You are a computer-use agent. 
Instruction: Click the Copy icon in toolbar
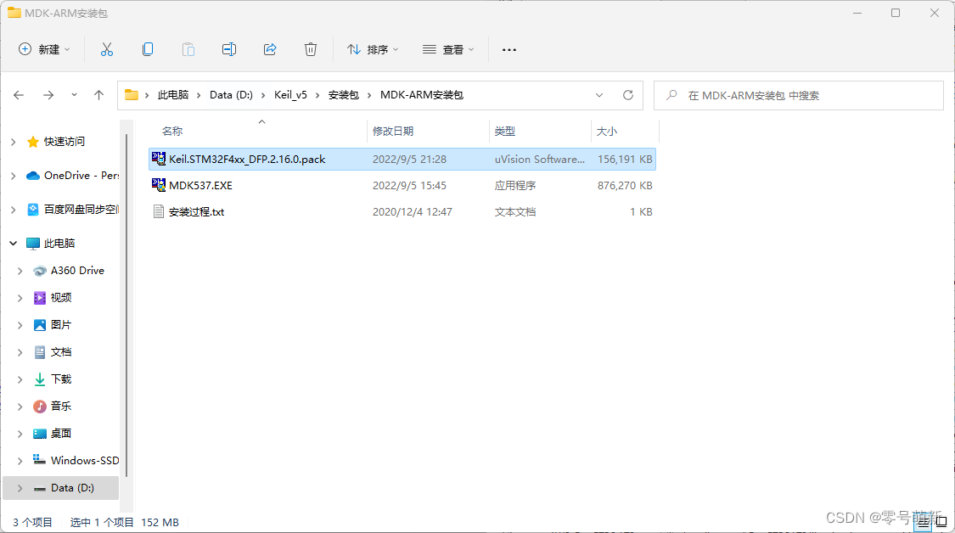click(148, 49)
